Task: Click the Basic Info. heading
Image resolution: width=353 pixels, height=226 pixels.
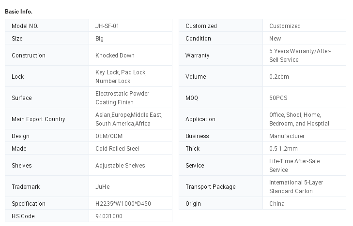Action: click(x=18, y=11)
